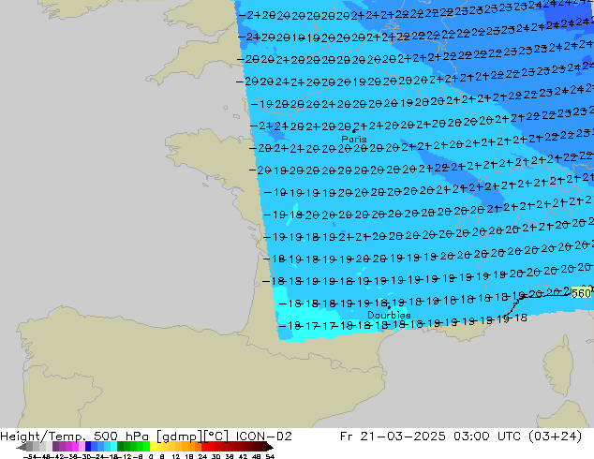Click the cyan legend swatch above -18
The height and width of the screenshot is (459, 594).
pyautogui.click(x=113, y=447)
